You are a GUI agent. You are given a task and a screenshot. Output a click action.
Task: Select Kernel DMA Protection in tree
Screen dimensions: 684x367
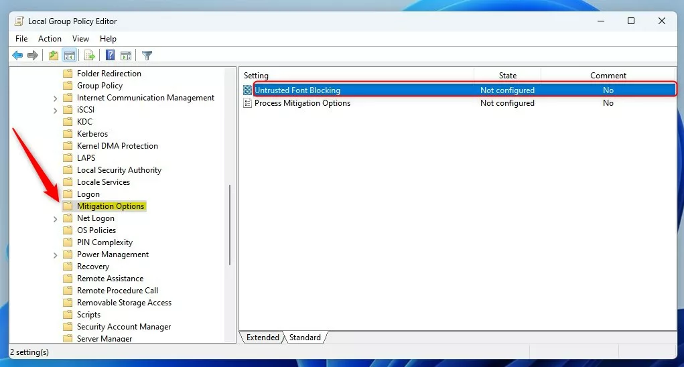pos(117,145)
